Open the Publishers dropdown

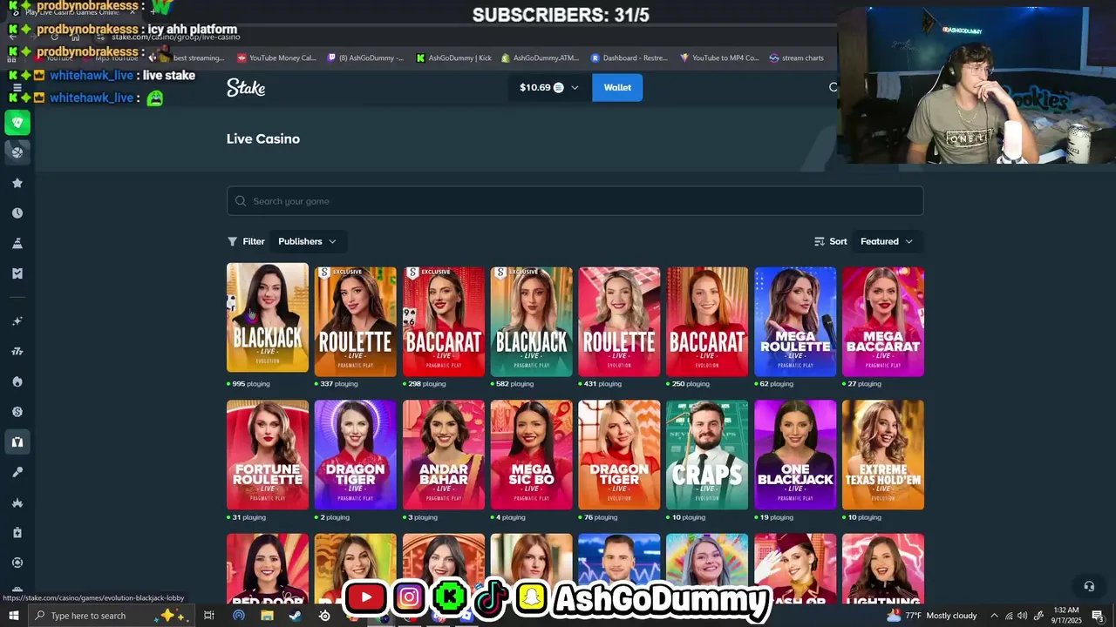point(307,241)
